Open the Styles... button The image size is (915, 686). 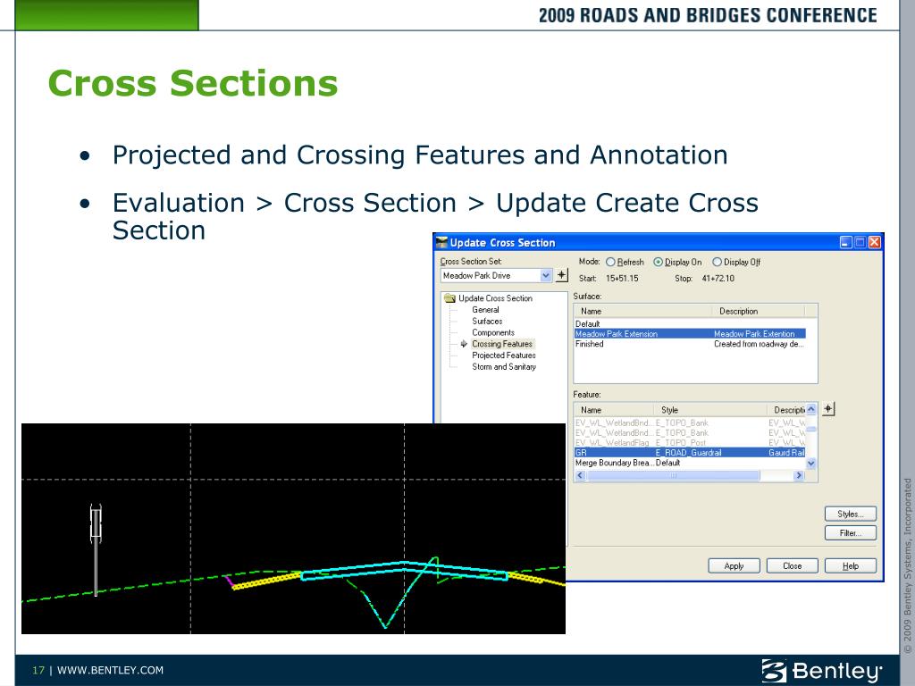click(851, 514)
